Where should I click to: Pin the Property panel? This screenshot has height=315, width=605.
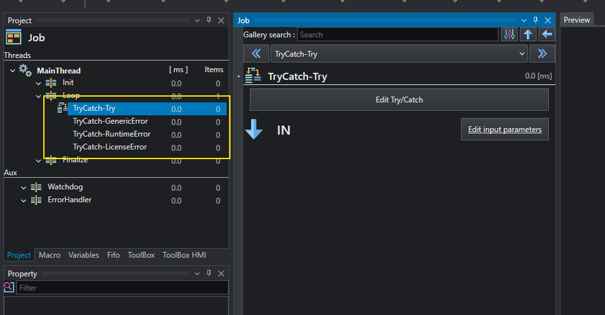point(209,273)
